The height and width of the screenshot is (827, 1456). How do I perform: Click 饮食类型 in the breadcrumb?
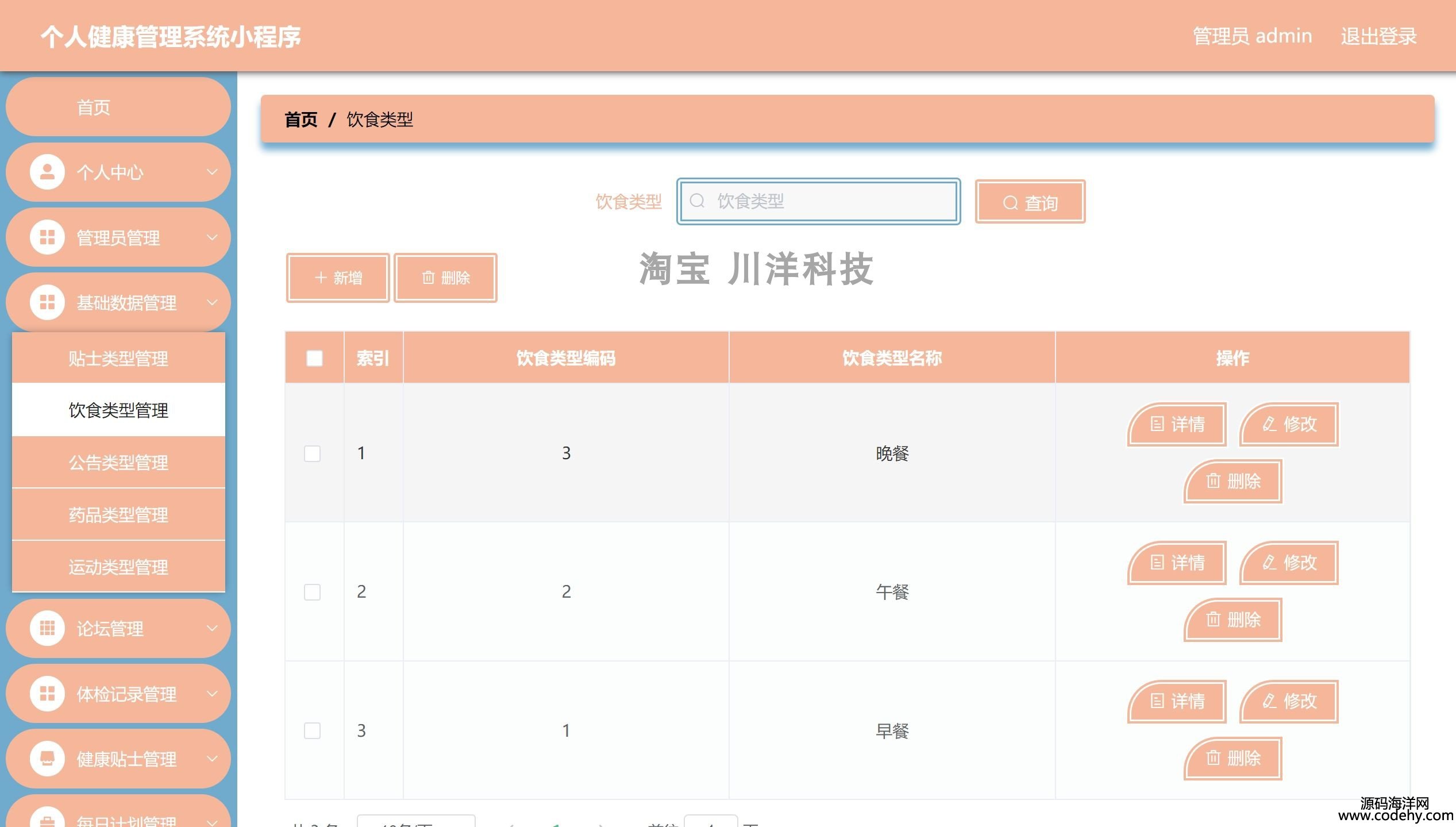(380, 120)
